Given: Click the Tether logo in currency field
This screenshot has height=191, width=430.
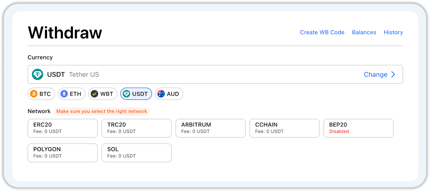Looking at the screenshot, I should coord(38,74).
